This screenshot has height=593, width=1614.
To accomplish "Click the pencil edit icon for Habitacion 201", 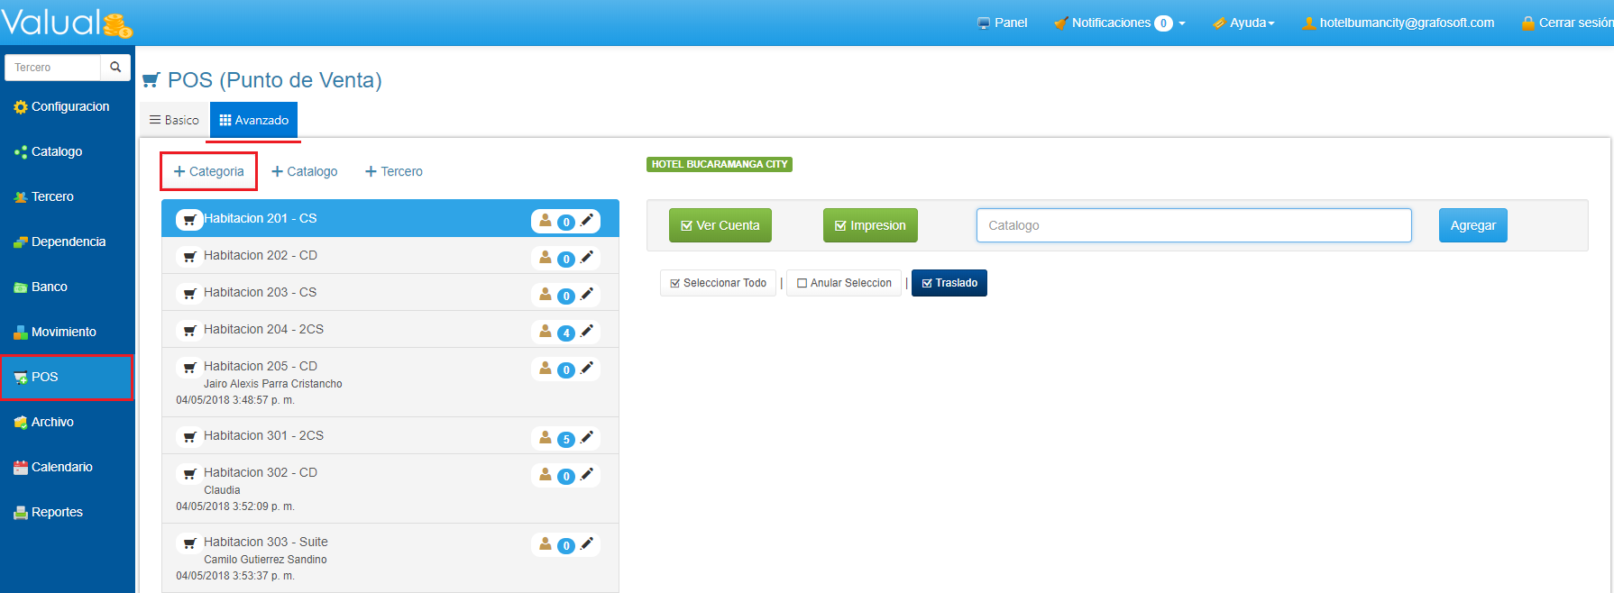I will coord(587,220).
